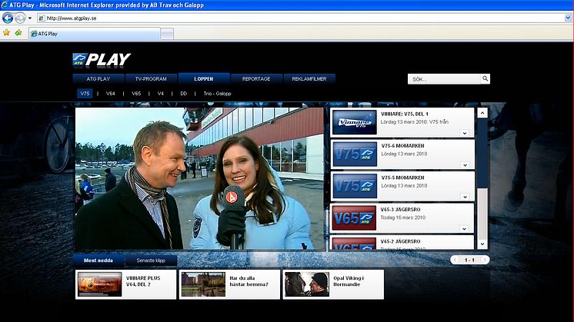574x322 pixels.
Task: Expand the address bar history dropdown
Action: tap(568, 18)
